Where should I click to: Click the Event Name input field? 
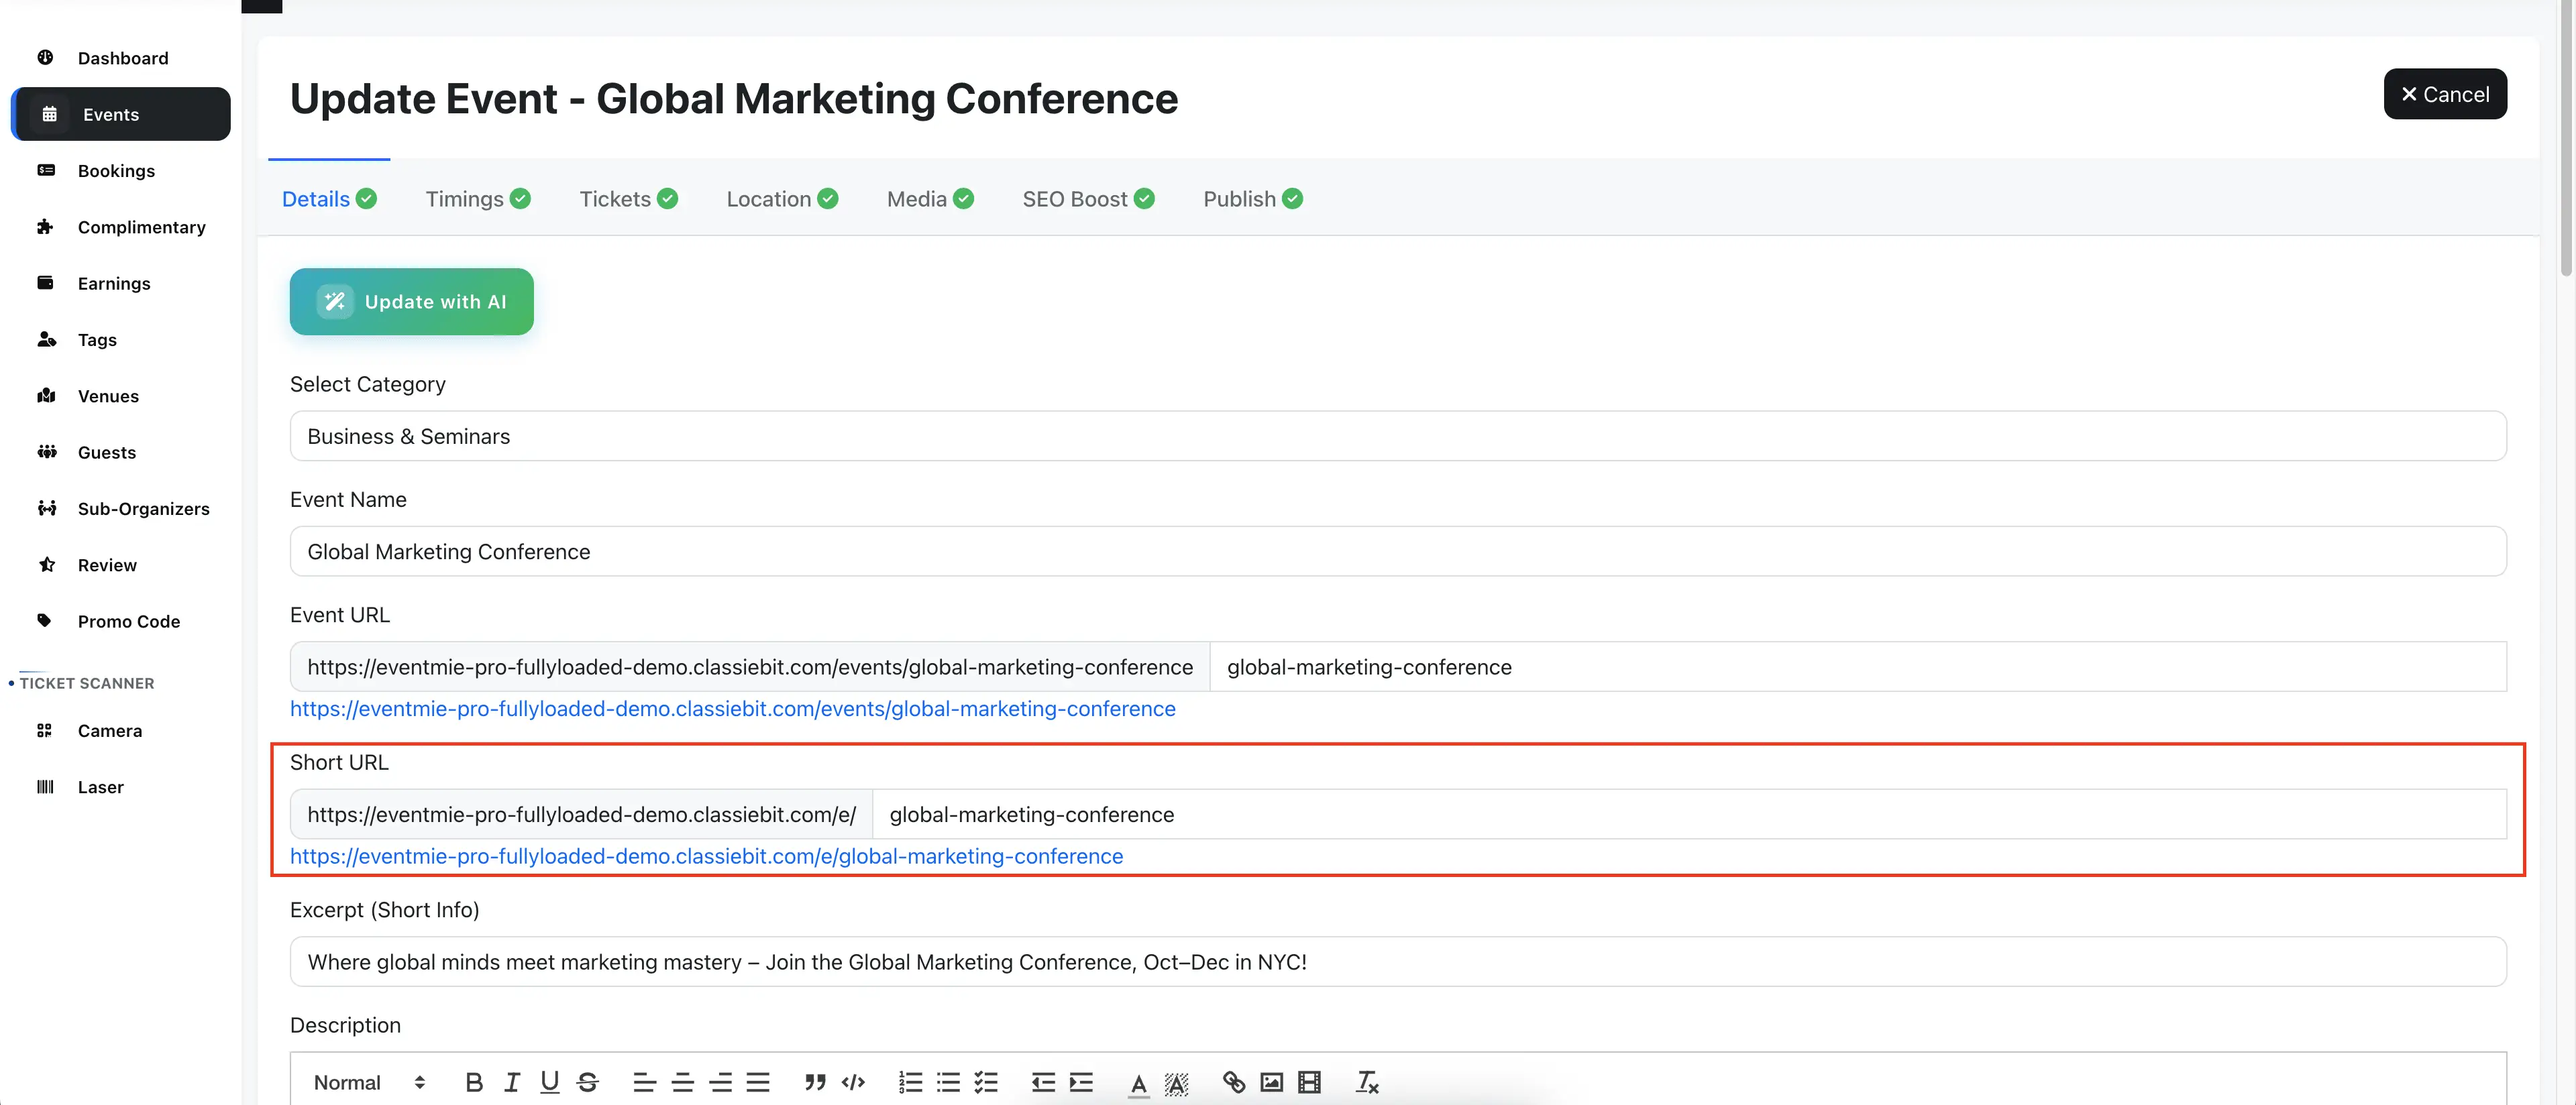coord(1397,552)
